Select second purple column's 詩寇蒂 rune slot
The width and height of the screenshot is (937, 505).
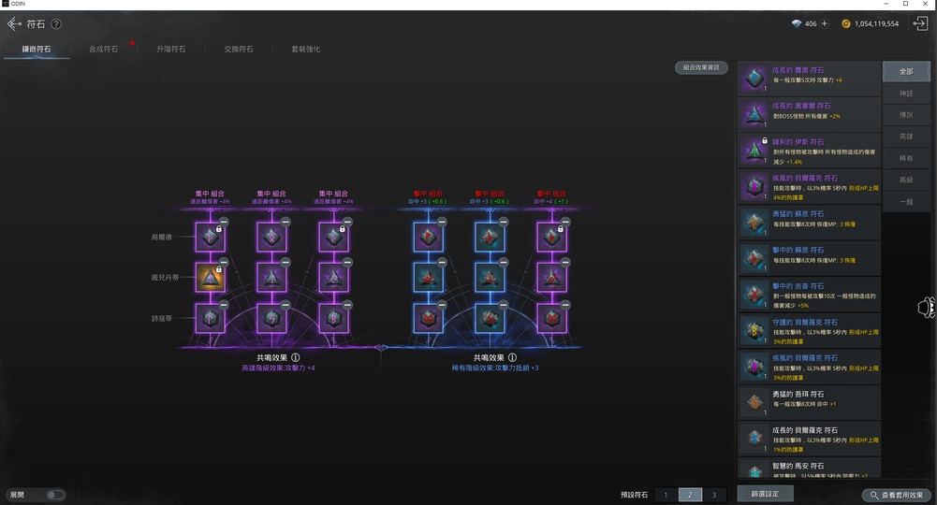(x=271, y=318)
